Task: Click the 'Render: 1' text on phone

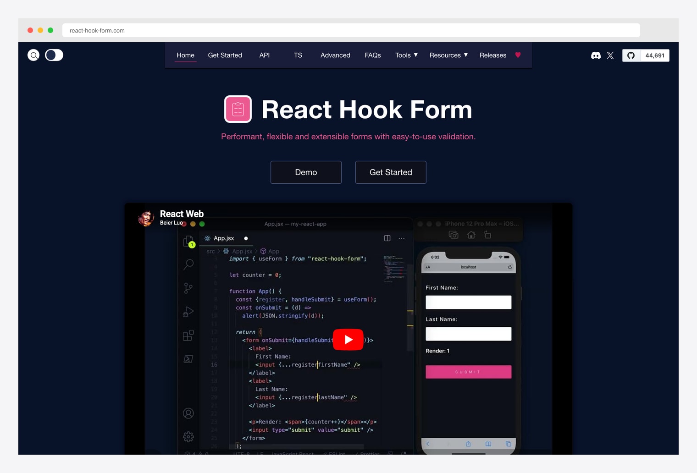Action: click(x=437, y=351)
